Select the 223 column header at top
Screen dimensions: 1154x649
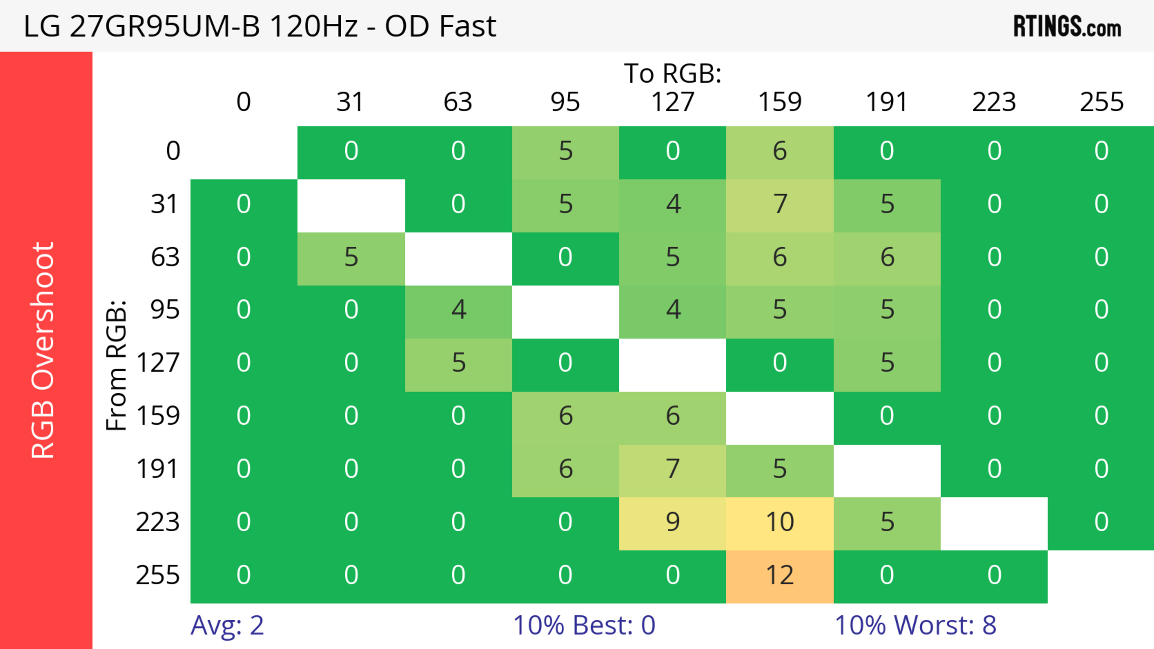pyautogui.click(x=994, y=102)
